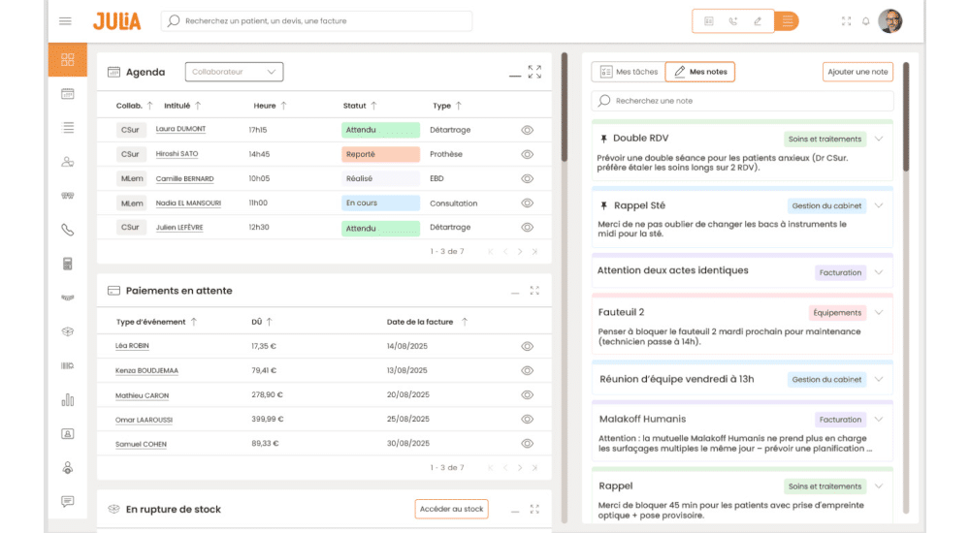Open the calendar icon in the sidebar

coord(67,94)
